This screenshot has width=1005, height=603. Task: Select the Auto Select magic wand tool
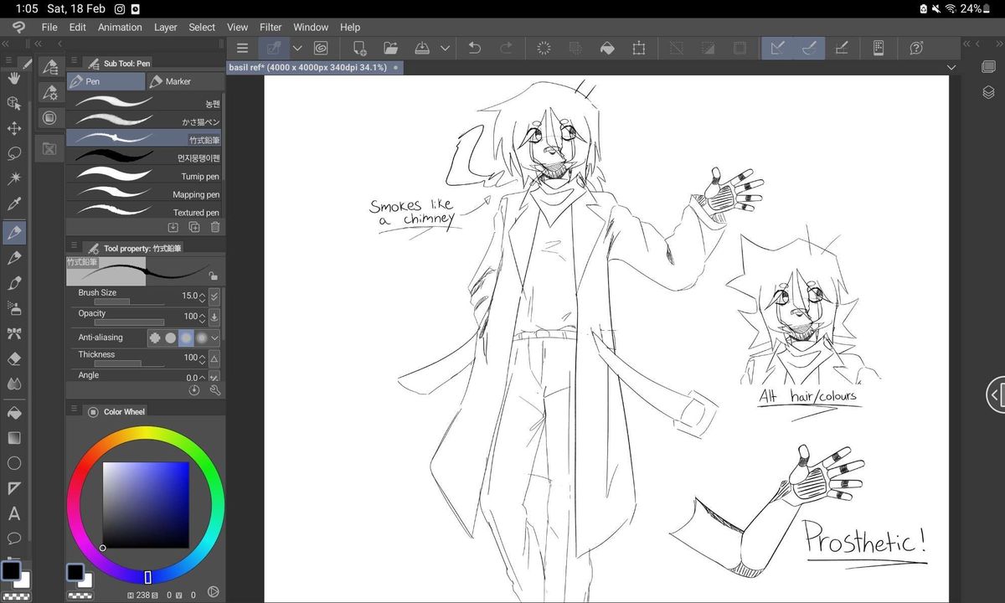click(x=14, y=178)
